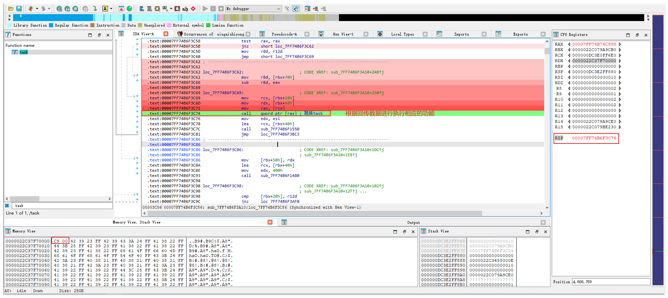668x298 pixels.
Task: Click the pause process icon
Action: pos(213,9)
